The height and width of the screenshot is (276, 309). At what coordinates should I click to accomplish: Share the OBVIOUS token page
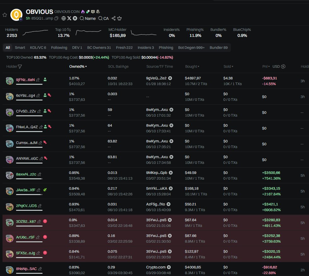(x=113, y=18)
